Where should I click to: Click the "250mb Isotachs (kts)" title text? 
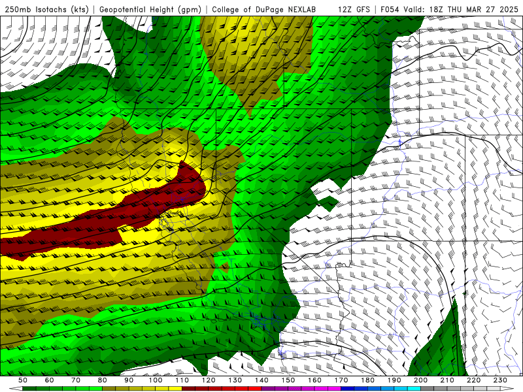46,10
